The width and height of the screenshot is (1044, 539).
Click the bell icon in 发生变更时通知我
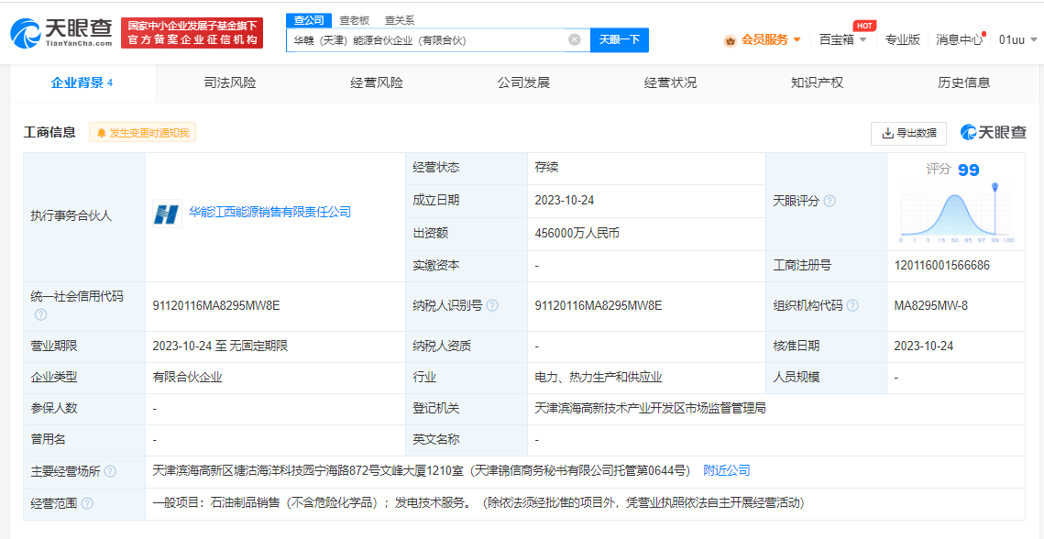click(103, 133)
